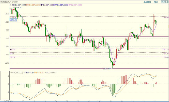The width and height of the screenshot is (169, 102).
Task: Click the pink MA5:1237.2200 indicator label
Action: (75, 5)
